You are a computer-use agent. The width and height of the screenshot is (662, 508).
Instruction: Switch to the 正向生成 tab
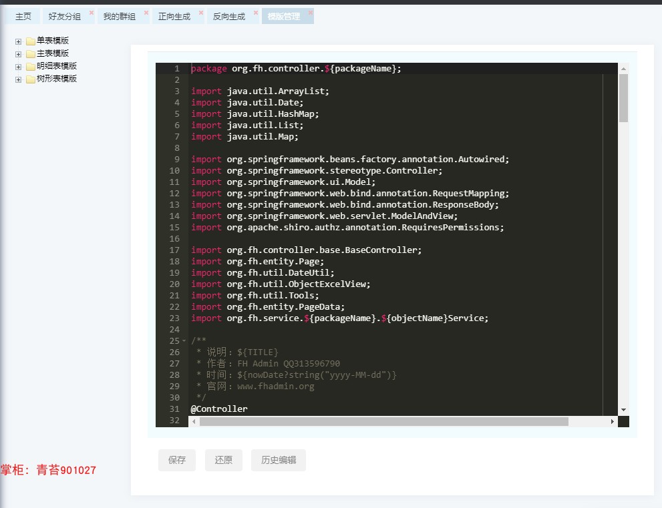(x=174, y=17)
